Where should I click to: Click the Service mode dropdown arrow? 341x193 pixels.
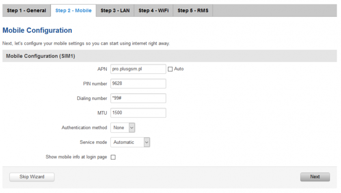(147, 142)
